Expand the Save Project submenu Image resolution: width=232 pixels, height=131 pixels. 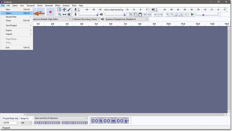(17, 25)
